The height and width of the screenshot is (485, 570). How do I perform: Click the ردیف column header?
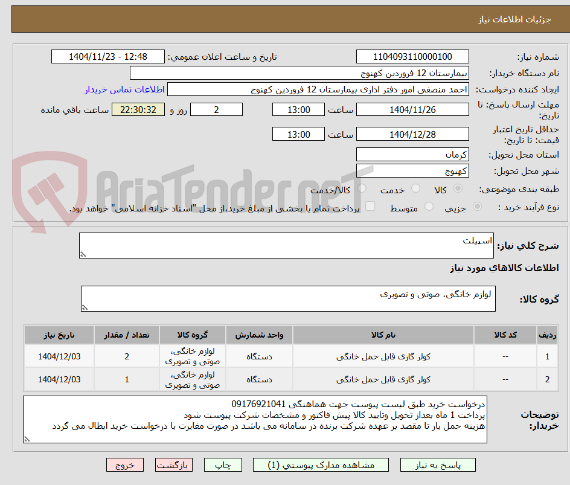547,335
